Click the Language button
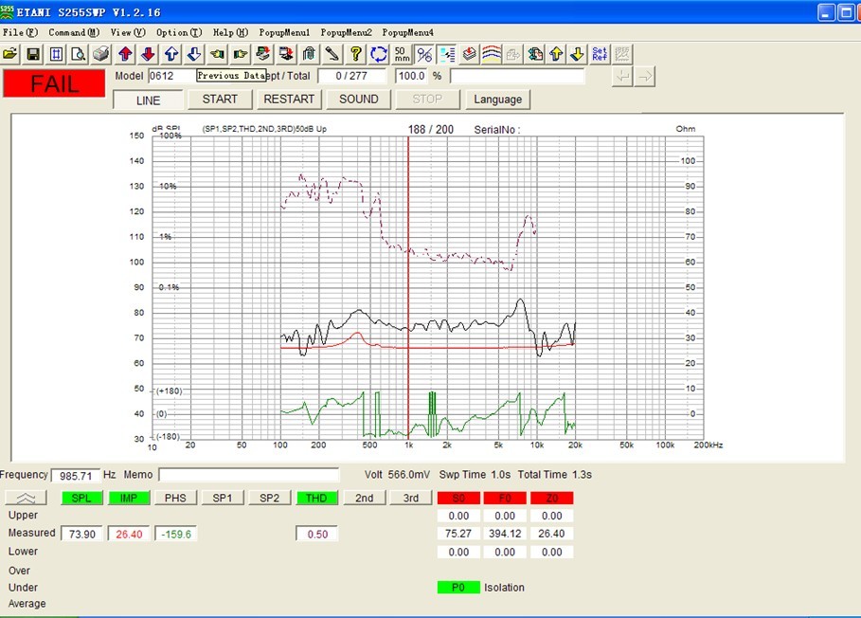Image resolution: width=861 pixels, height=618 pixels. point(497,100)
